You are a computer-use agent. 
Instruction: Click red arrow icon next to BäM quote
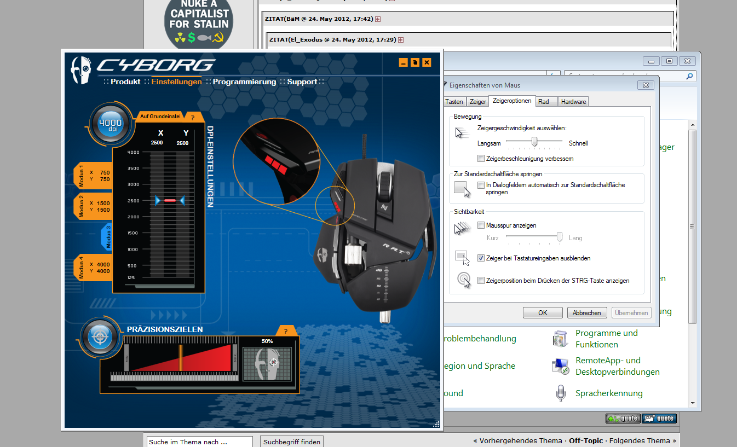[378, 19]
